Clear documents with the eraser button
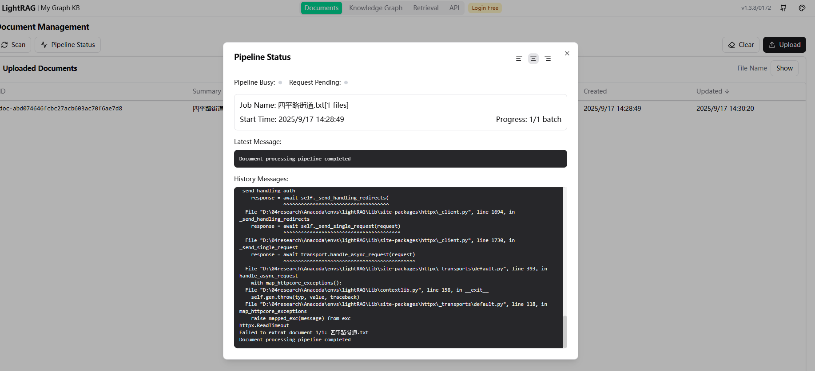Screen dimensions: 815x371 coord(741,45)
